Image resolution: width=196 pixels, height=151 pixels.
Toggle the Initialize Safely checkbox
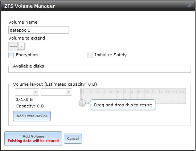90,55
